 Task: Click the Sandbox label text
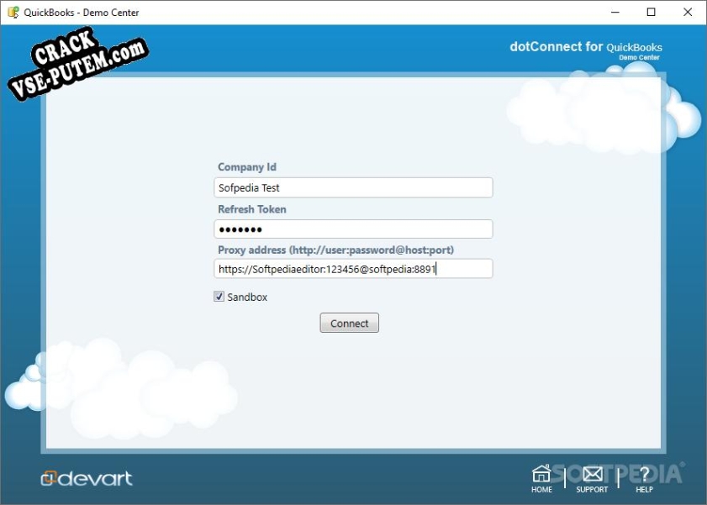[247, 297]
